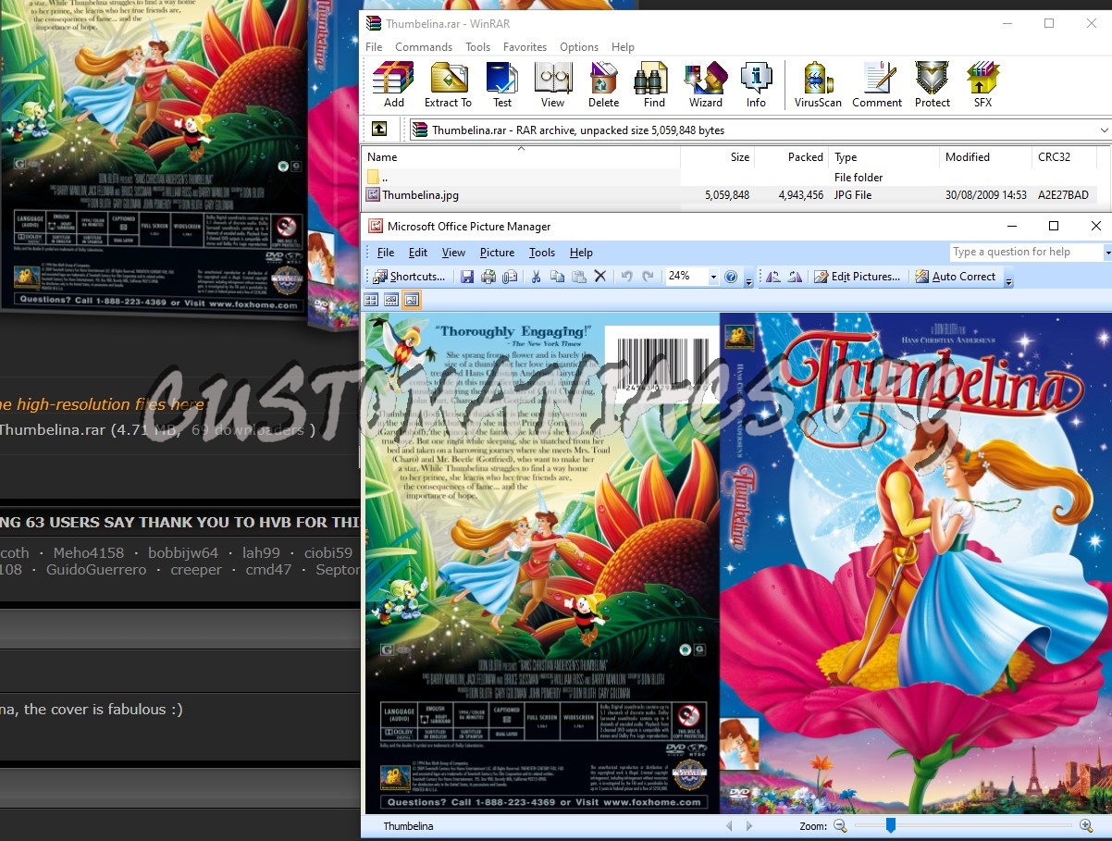Open the WinRAR Favorites menu
The height and width of the screenshot is (841, 1112).
[x=525, y=47]
